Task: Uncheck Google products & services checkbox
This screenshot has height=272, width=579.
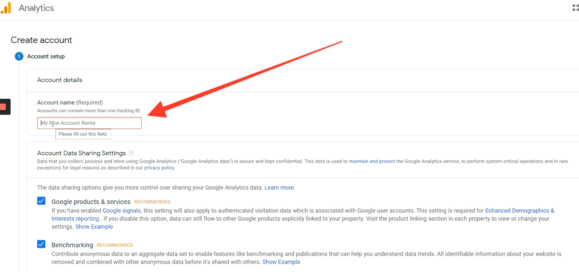Action: point(41,201)
